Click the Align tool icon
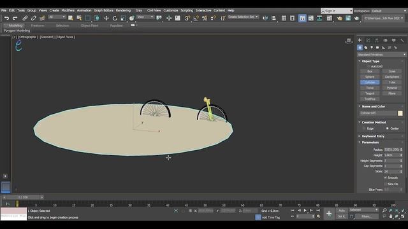 (273, 18)
